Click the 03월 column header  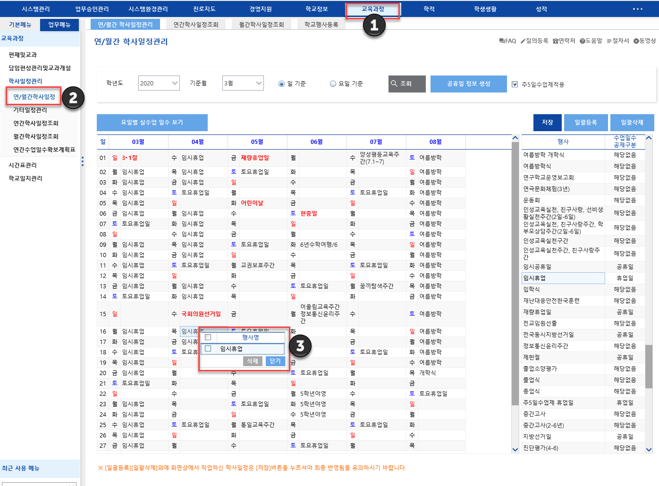138,142
